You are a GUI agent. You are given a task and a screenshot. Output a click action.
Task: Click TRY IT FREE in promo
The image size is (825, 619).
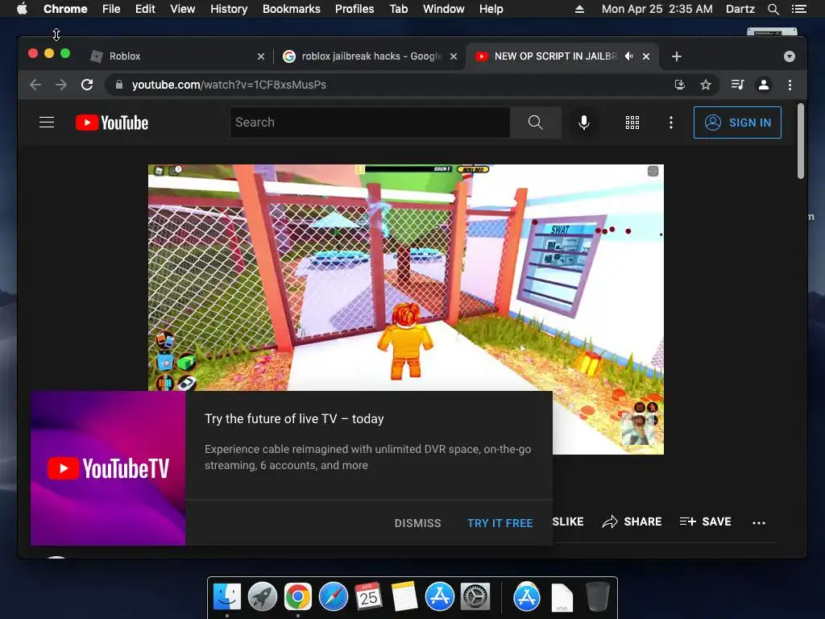[500, 522]
